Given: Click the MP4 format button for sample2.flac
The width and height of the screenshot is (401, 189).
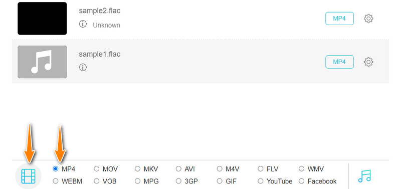Looking at the screenshot, I should point(339,19).
